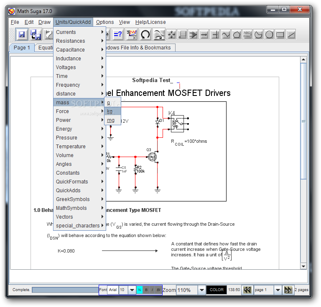Click the Math Suga app logo icon
This screenshot has height=307, width=321.
pos(12,11)
